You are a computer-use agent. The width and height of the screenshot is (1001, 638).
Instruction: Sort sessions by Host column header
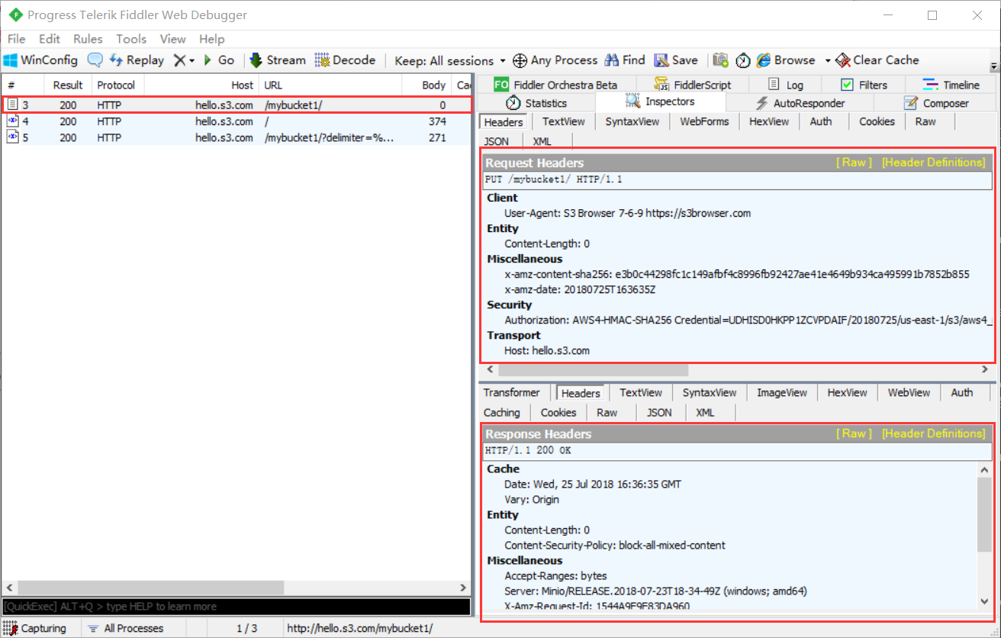(201, 85)
